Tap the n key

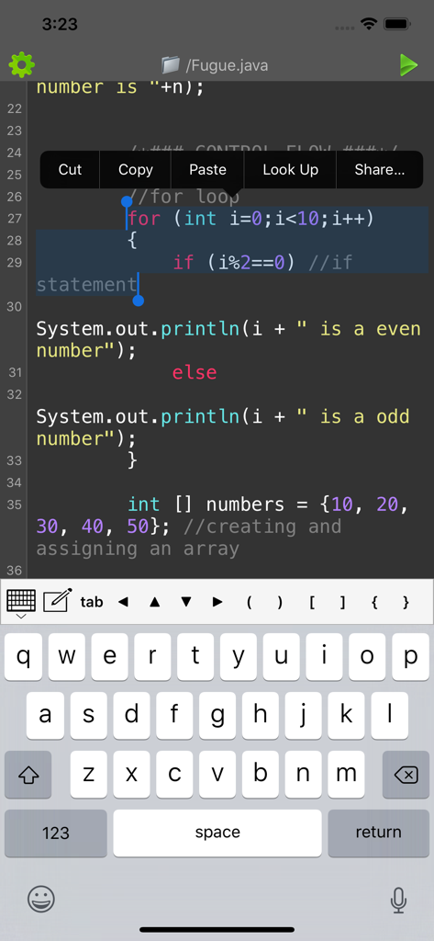tap(303, 774)
